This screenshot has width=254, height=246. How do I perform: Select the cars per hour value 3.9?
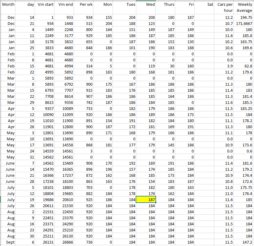tap(225, 66)
